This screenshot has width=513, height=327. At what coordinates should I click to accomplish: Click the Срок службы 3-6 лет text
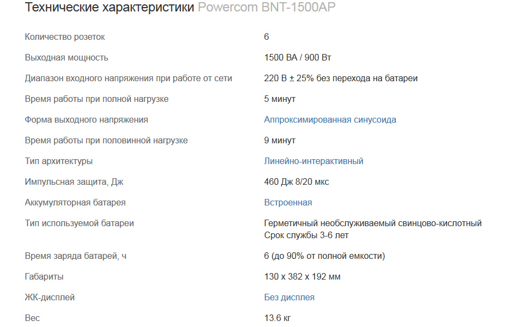point(306,235)
